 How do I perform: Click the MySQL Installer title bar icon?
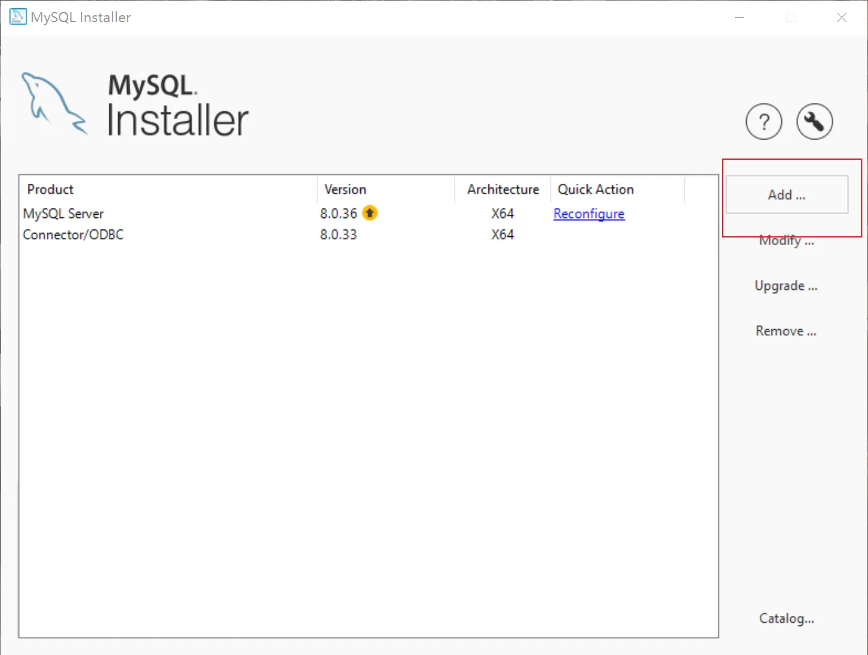(18, 16)
